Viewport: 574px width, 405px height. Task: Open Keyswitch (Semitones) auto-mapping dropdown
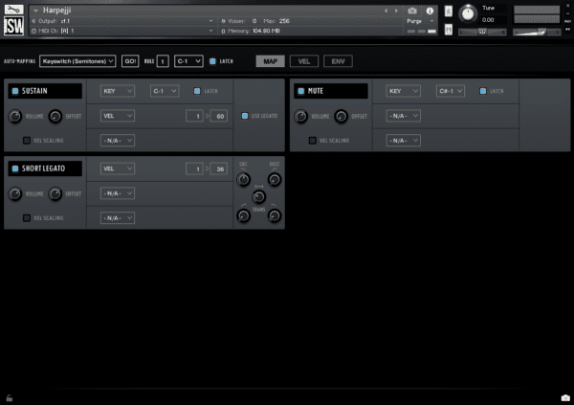click(x=77, y=61)
